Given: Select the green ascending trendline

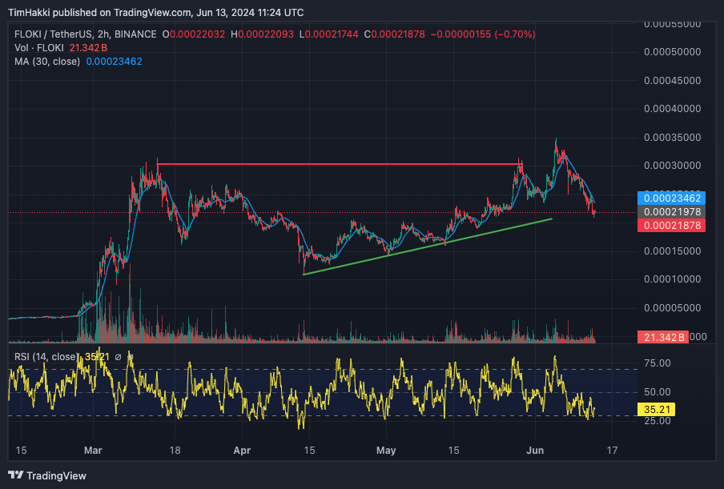Looking at the screenshot, I should point(424,247).
